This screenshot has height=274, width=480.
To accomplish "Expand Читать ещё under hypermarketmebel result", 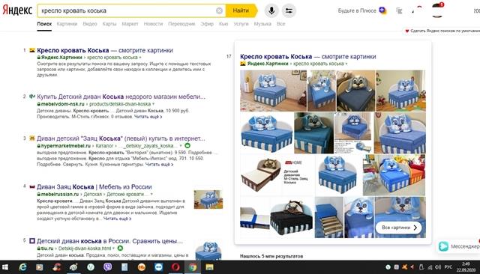I will (x=159, y=165).
